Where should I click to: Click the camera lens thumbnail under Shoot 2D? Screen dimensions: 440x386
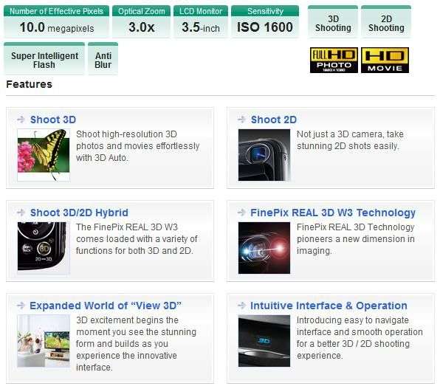tap(264, 155)
